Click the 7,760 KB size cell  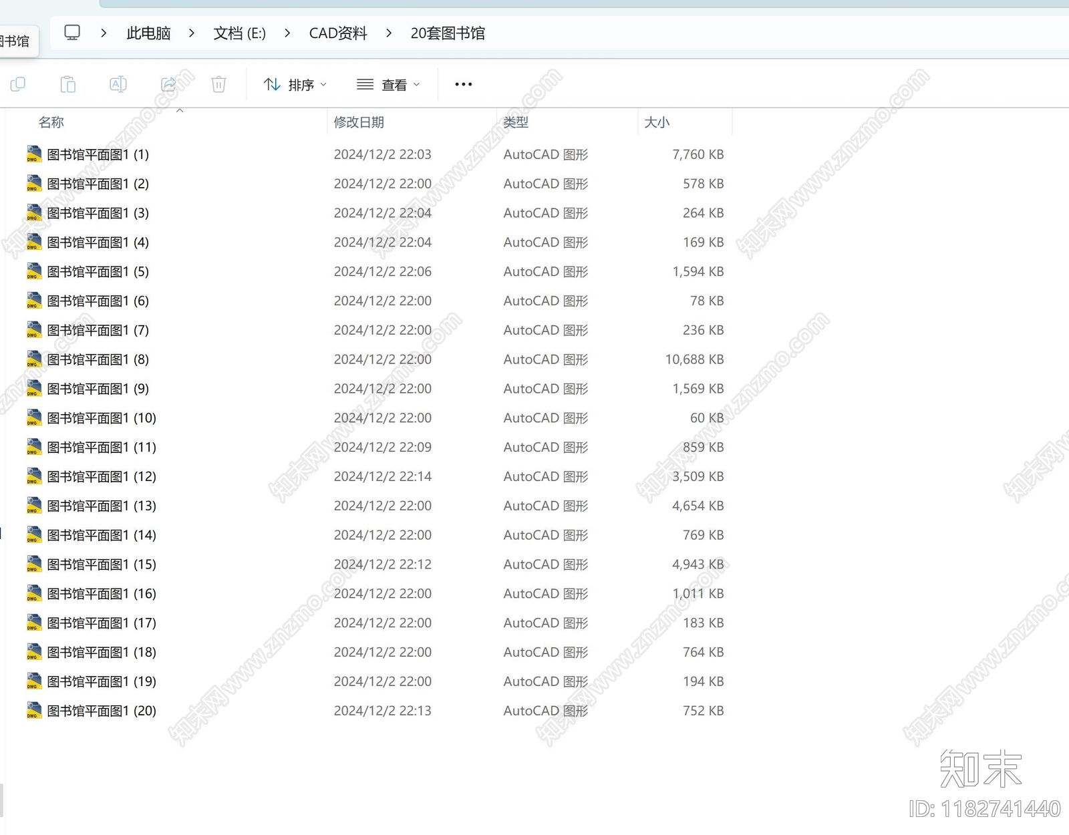(x=698, y=154)
